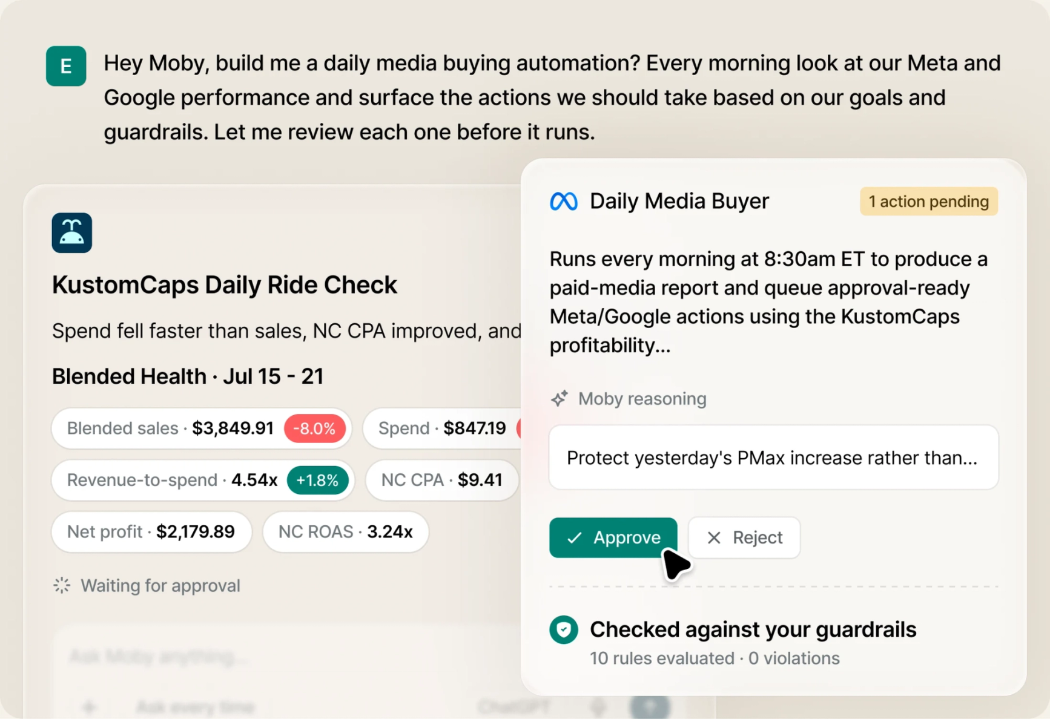Screen dimensions: 1050x719
Task: Click the "Spend fell faster than sales" summary
Action: point(286,331)
